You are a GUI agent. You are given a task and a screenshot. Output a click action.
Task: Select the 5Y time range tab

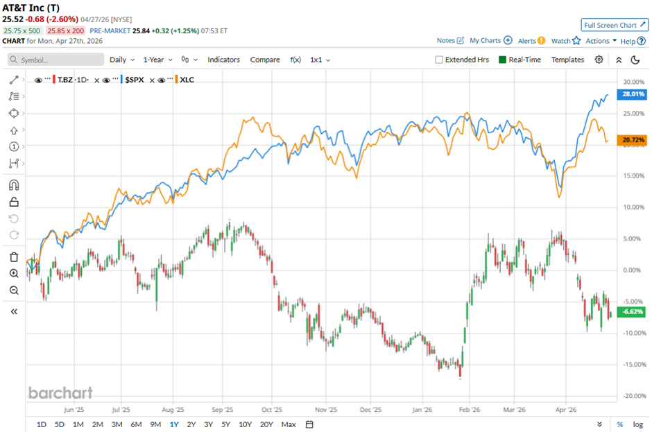225,424
